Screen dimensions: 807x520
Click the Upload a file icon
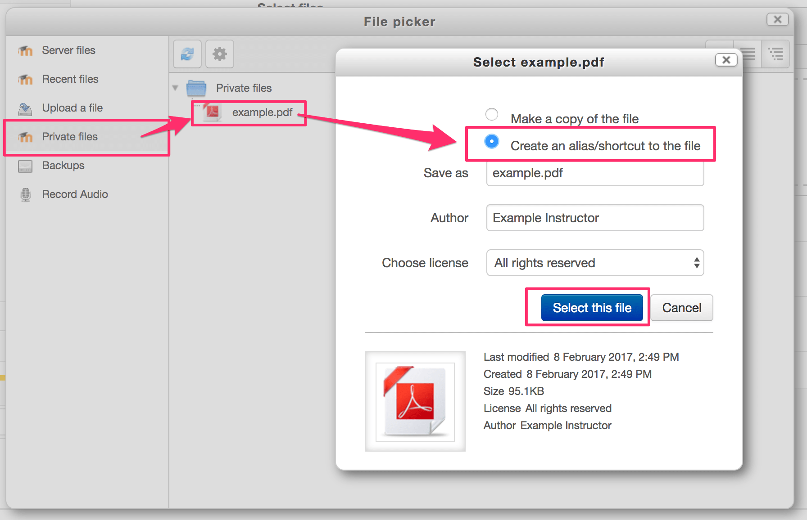25,108
